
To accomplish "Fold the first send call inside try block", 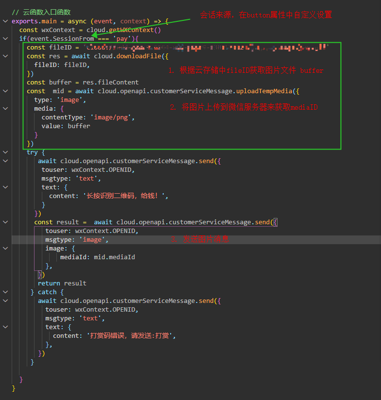I will pyautogui.click(x=5, y=161).
